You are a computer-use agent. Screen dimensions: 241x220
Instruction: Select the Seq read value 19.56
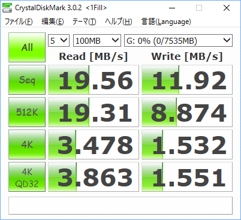[x=94, y=80]
